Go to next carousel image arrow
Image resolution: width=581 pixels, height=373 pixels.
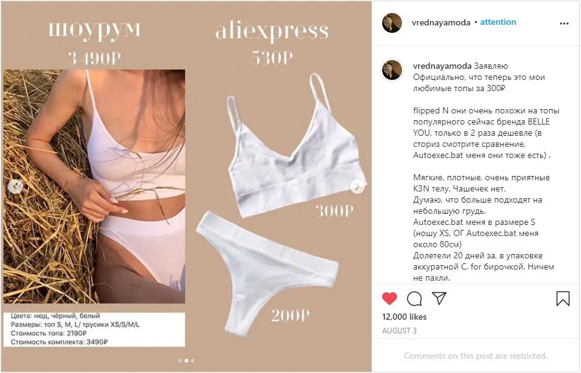(x=357, y=186)
